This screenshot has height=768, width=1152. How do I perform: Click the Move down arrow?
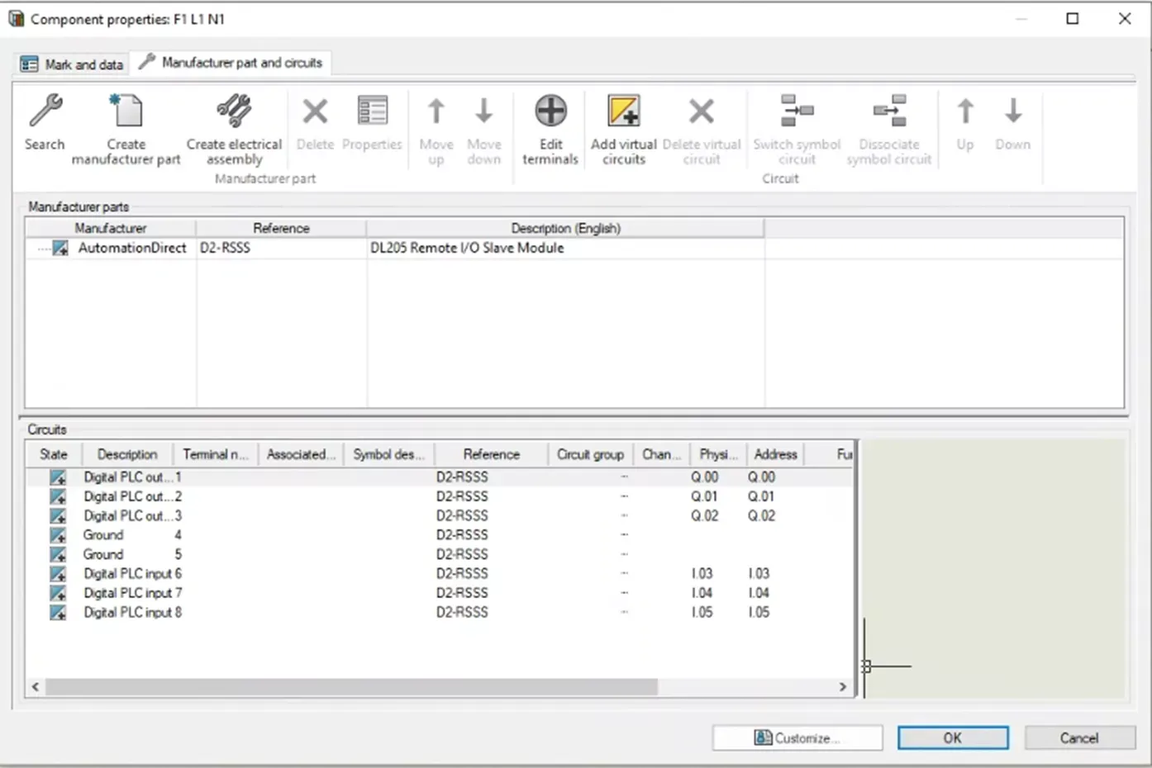(483, 130)
